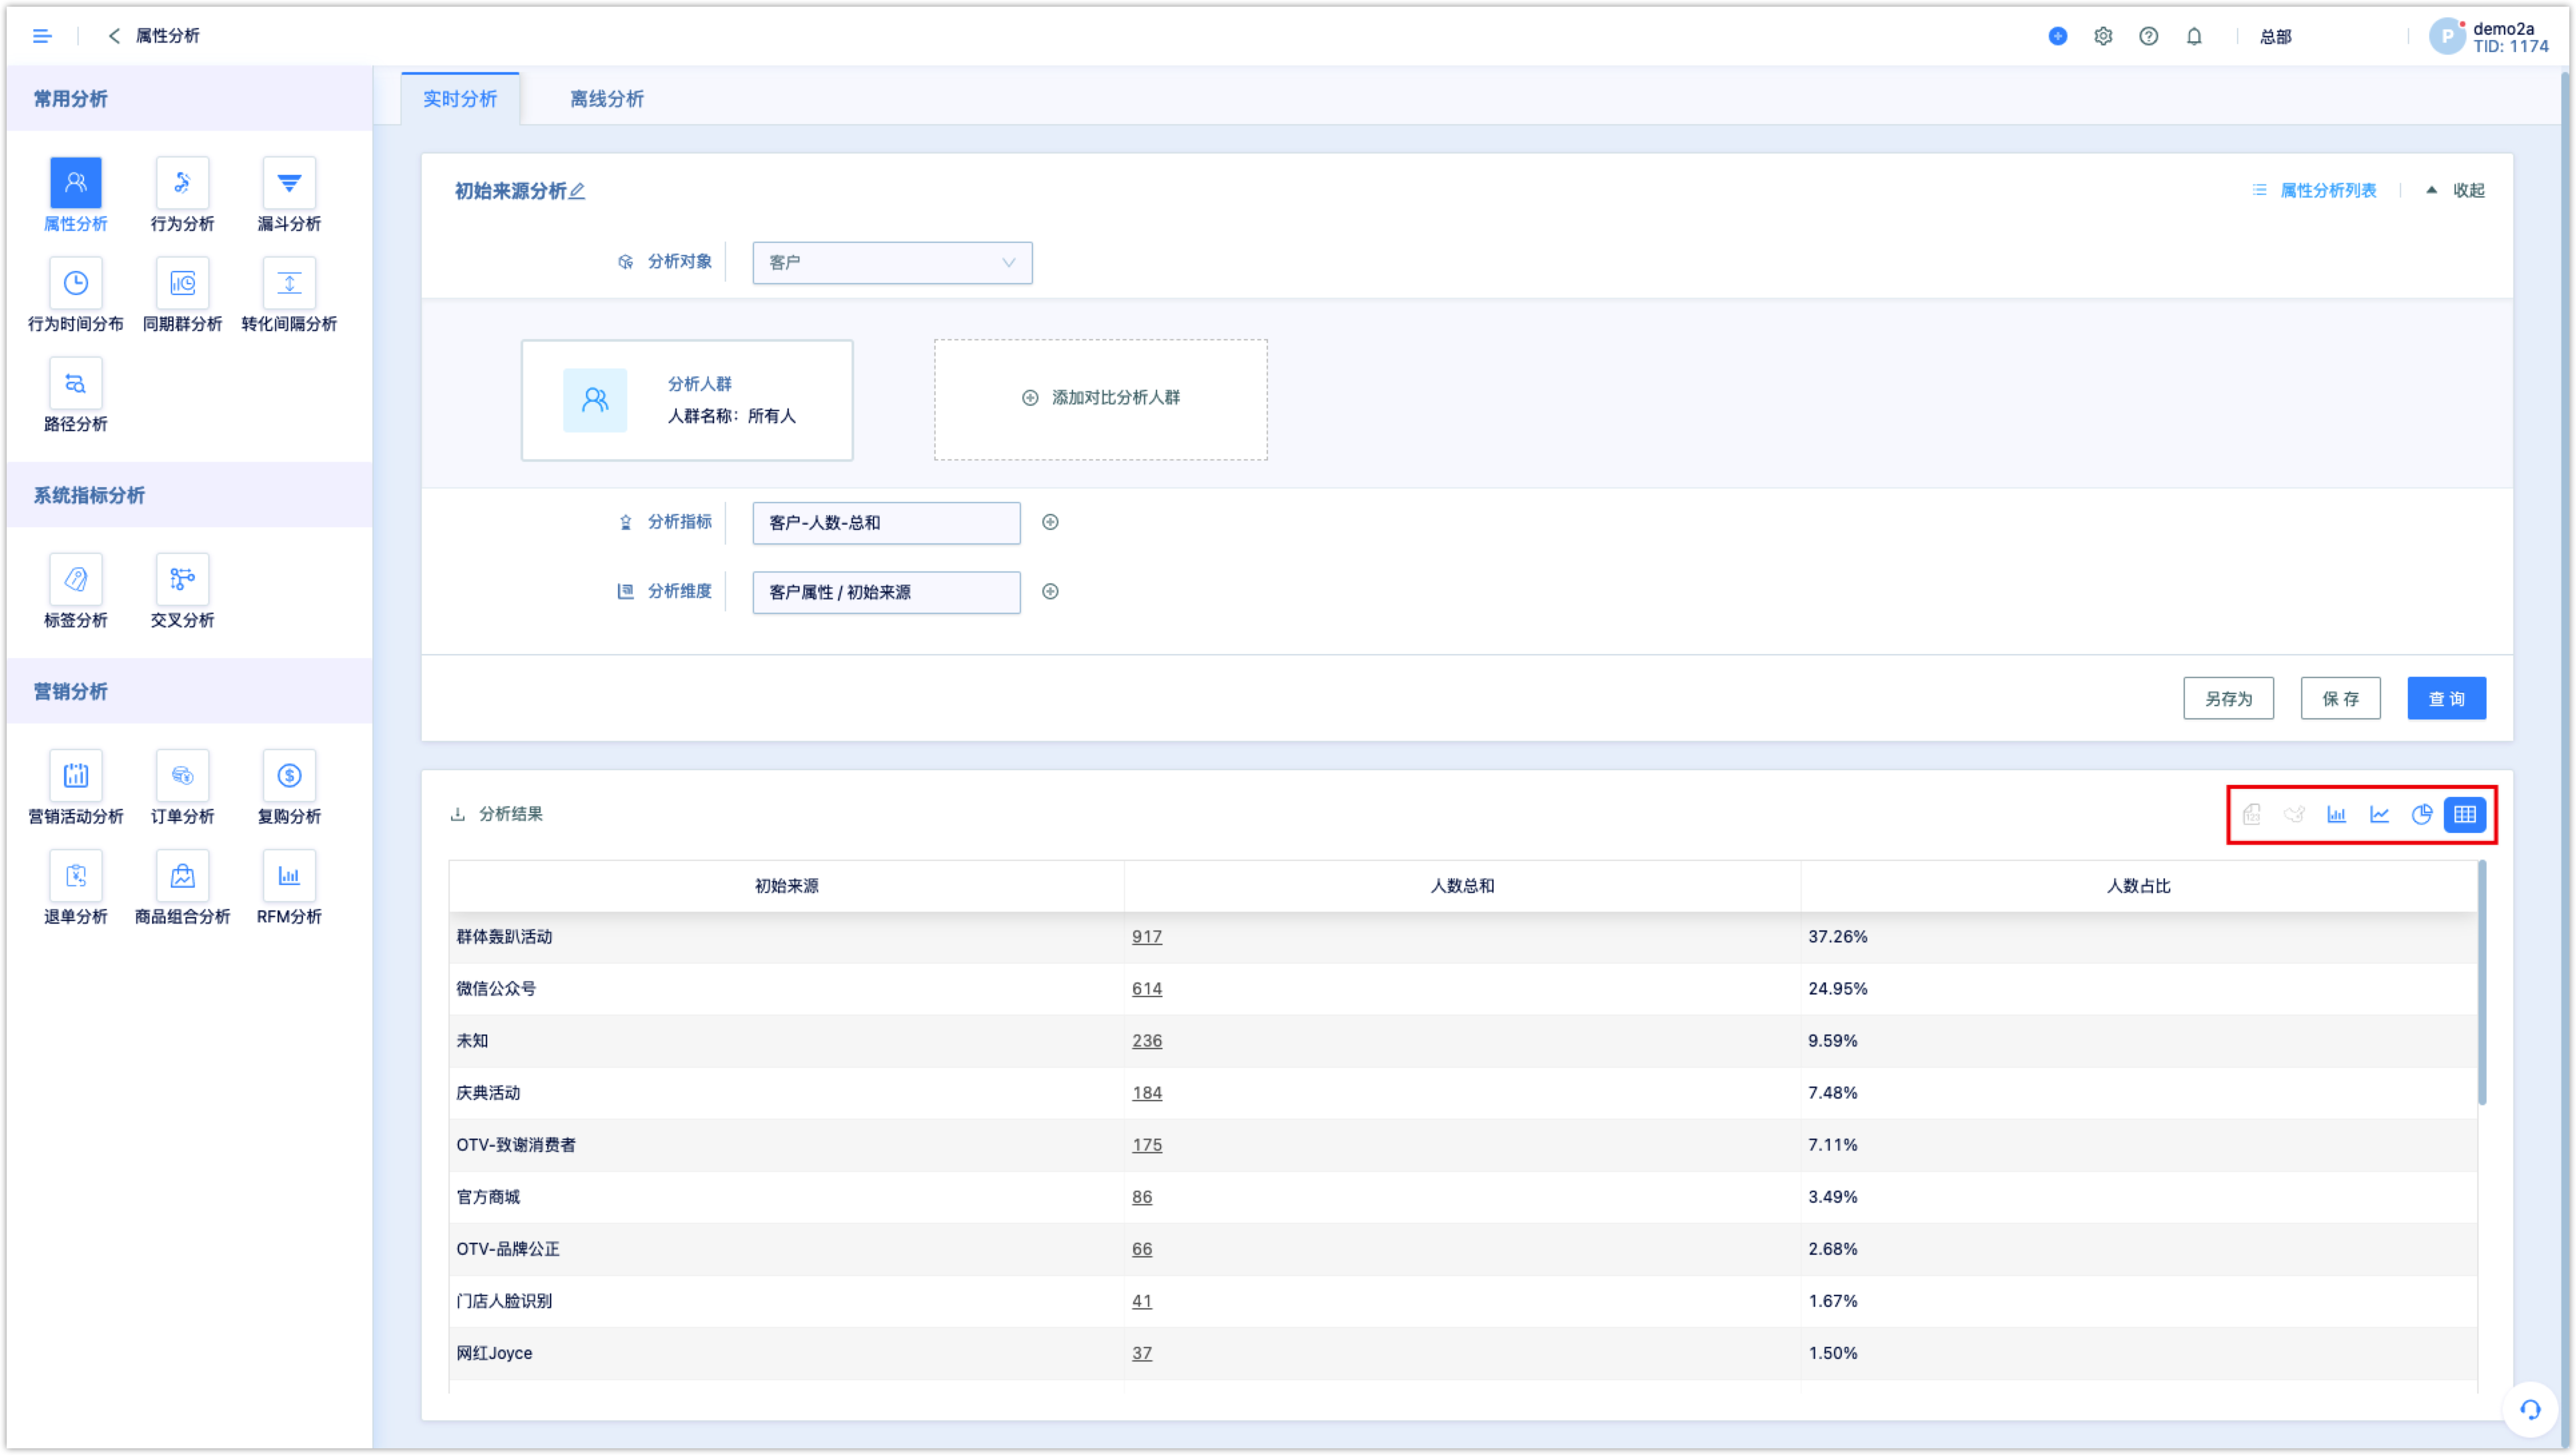The image size is (2576, 1455).
Task: Open 同期群分析 cohort tool
Action: (x=182, y=295)
